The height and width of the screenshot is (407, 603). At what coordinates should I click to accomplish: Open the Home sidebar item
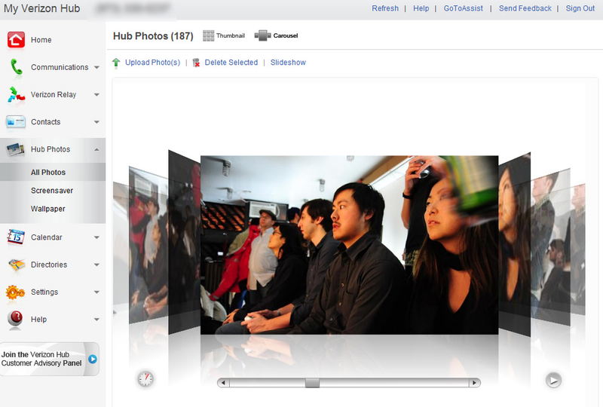[41, 40]
